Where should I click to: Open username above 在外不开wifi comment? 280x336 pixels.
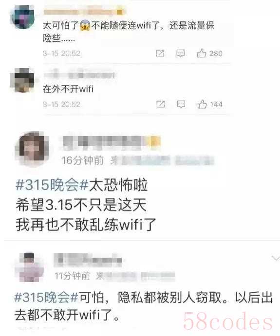tap(79, 75)
